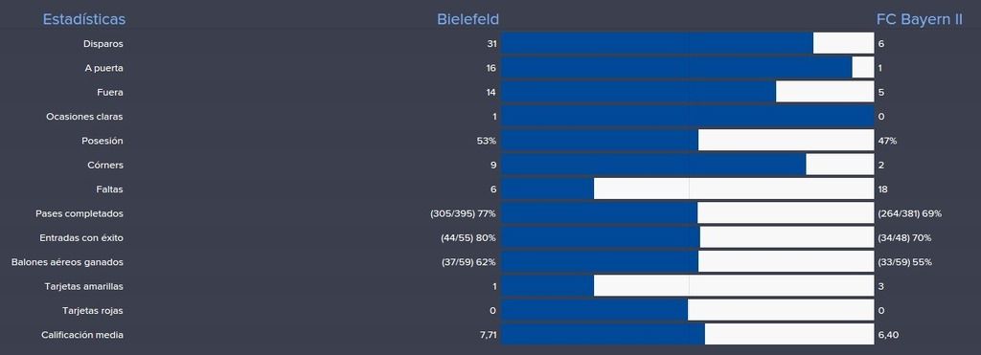Select Bayern's 6,40 average rating value
Screen dimensions: 981x355
point(888,335)
